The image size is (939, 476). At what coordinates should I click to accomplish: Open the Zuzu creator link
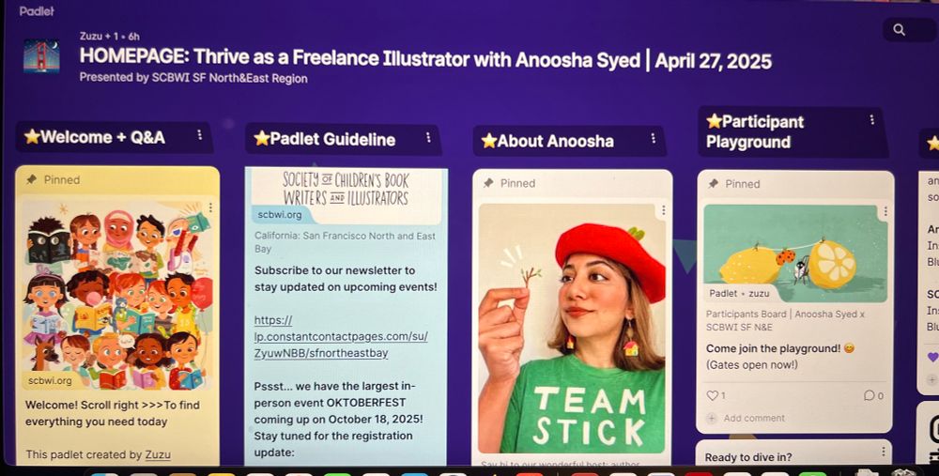158,454
